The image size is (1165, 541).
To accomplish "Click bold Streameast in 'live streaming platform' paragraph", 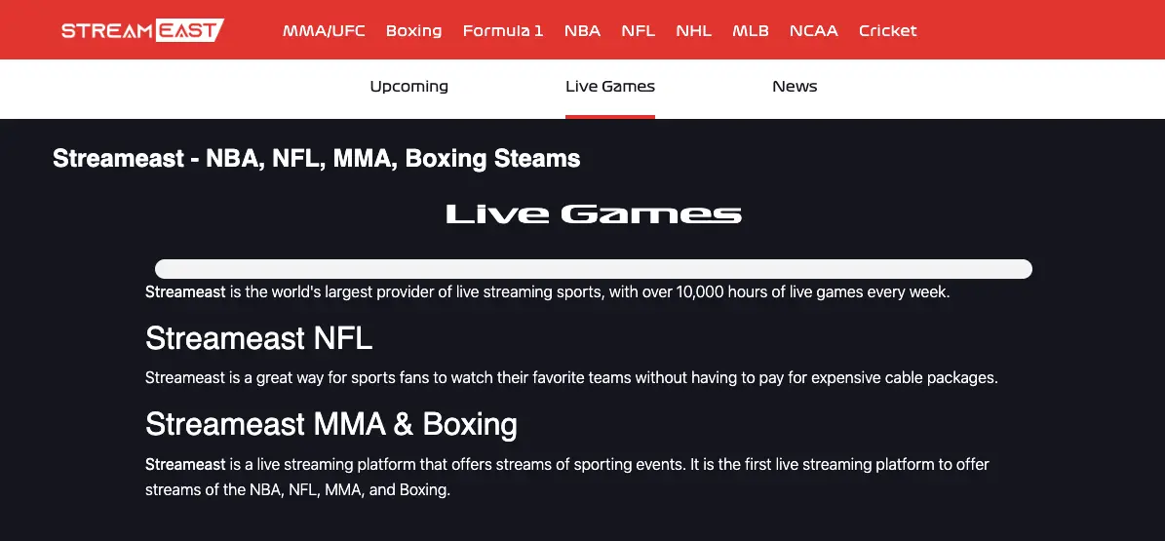I will [x=185, y=464].
